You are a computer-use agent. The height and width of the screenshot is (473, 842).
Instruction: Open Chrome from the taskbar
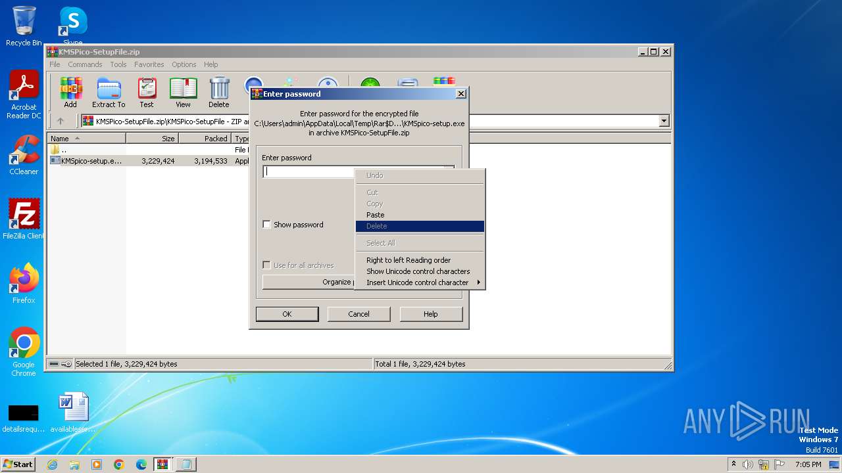(119, 464)
